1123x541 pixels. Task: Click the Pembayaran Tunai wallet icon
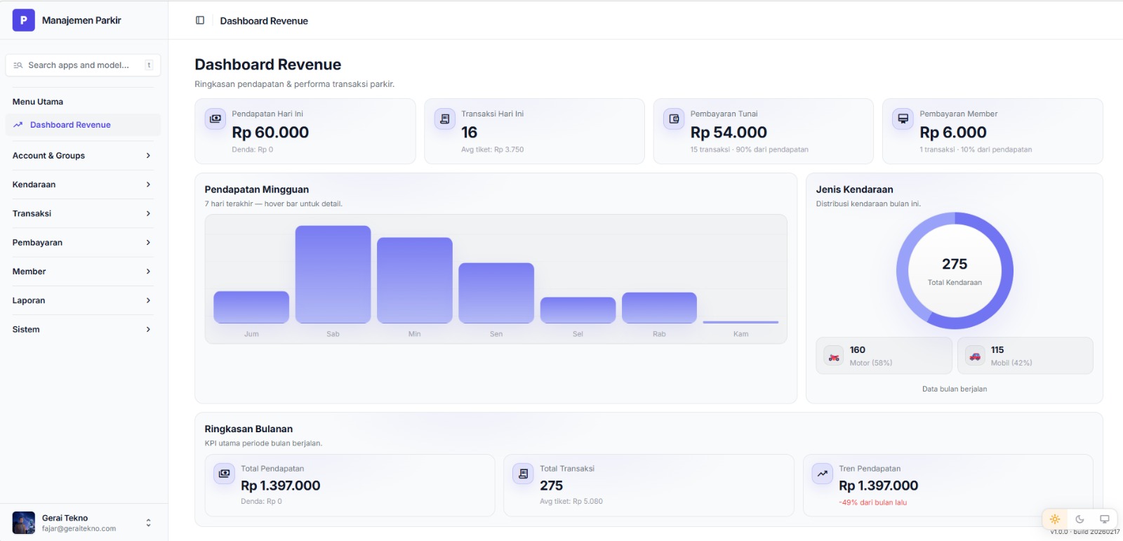674,119
